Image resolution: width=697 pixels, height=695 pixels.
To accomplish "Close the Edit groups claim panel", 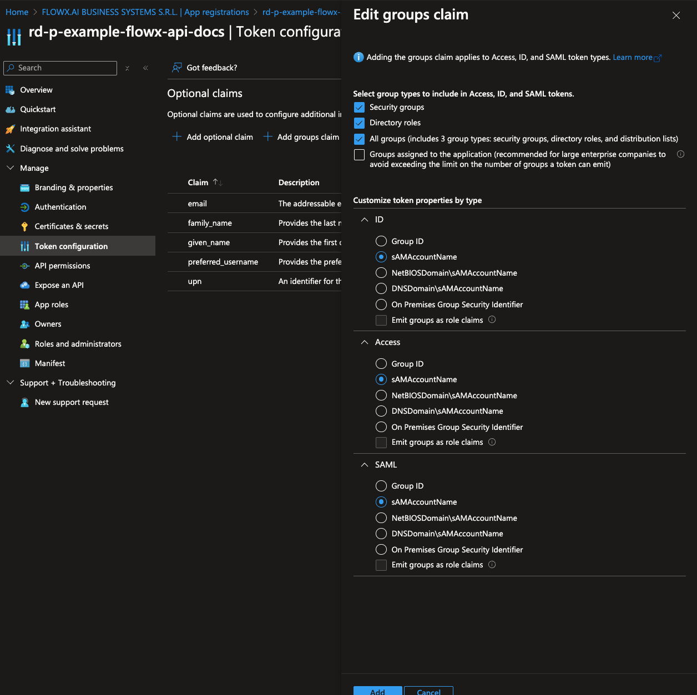I will click(x=676, y=16).
